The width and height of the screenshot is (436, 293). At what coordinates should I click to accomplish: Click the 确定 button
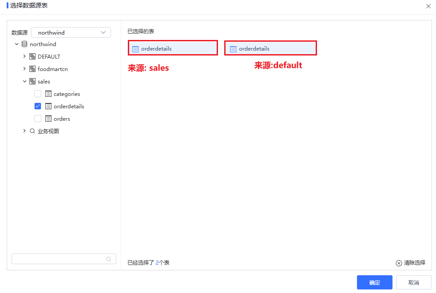(375, 282)
